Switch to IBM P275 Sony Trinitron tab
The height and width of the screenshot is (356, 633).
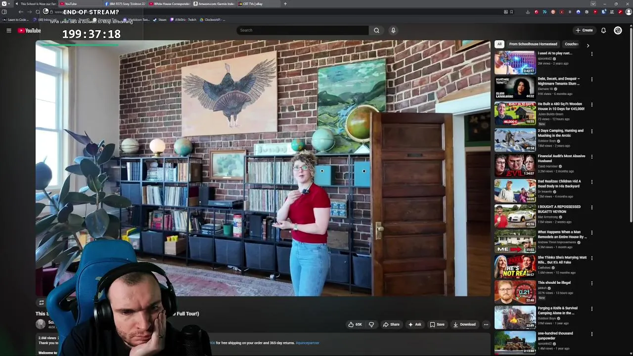pos(124,4)
